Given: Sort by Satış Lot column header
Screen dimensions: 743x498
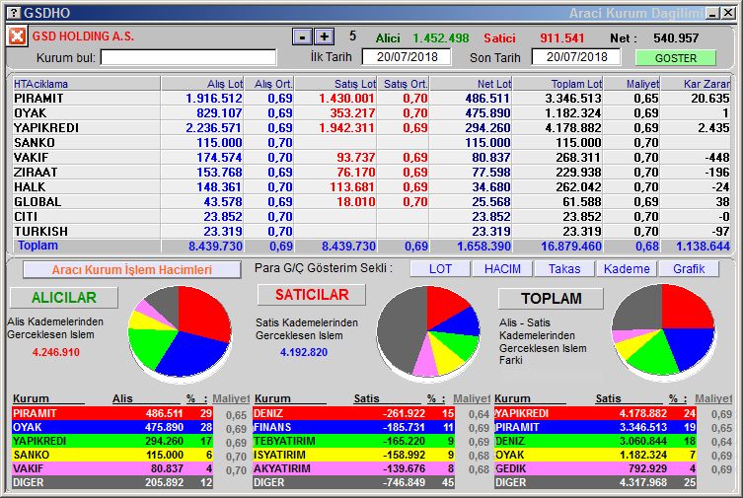Looking at the screenshot, I should [x=335, y=84].
